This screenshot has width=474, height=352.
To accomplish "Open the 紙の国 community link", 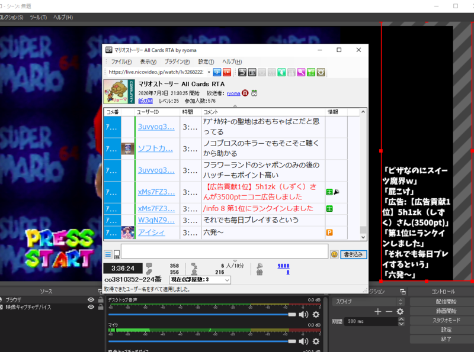I will 145,101.
